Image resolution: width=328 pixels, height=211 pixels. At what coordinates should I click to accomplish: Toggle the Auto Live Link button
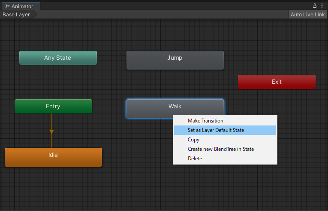click(x=307, y=15)
